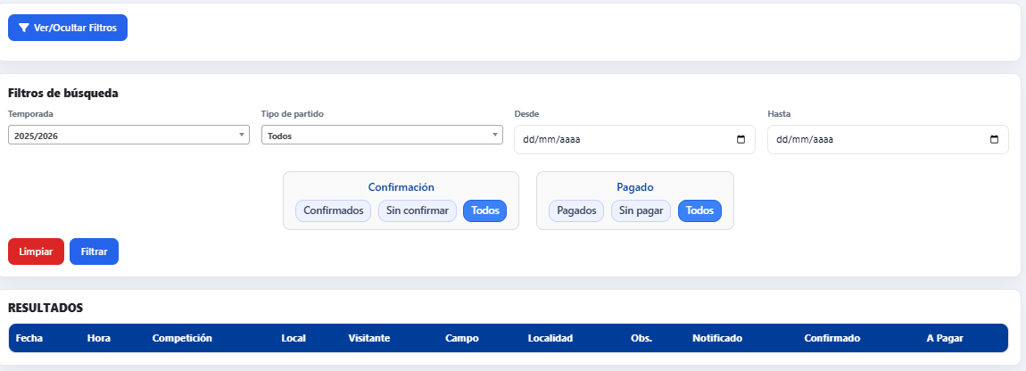Select the Confirmados filter option
The height and width of the screenshot is (371, 1026).
coord(333,211)
